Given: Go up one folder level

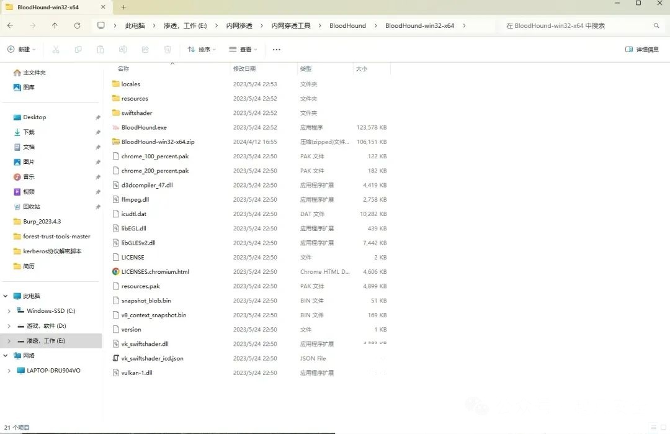Looking at the screenshot, I should tap(55, 25).
